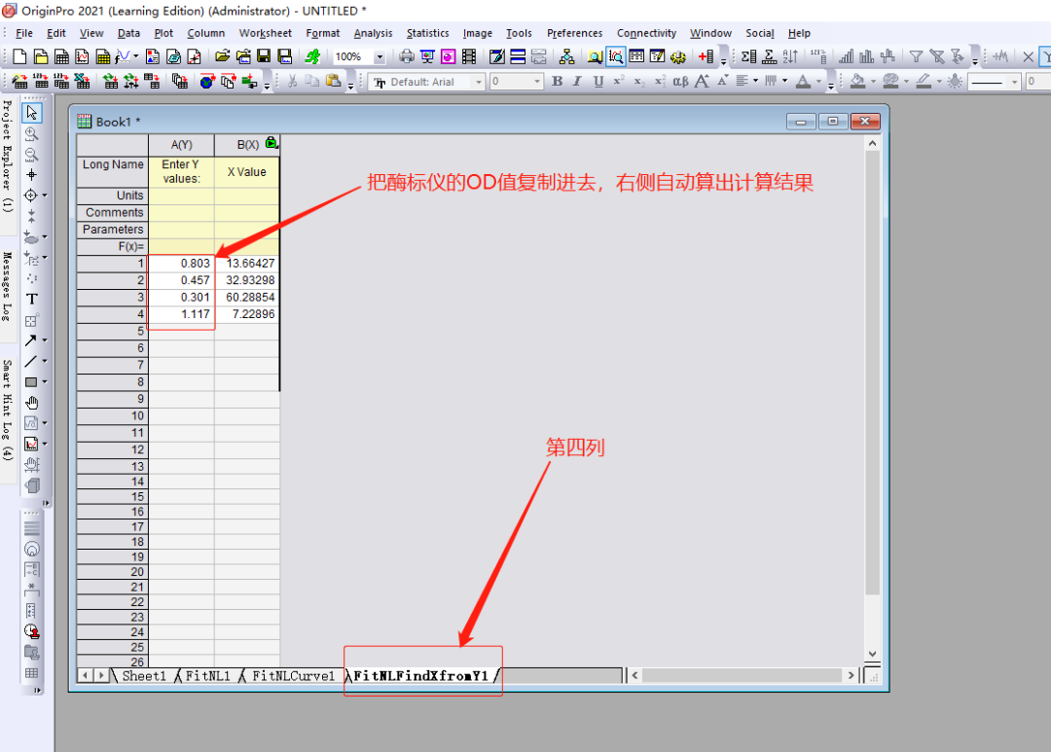Click the font color button
This screenshot has width=1051, height=752.
803,82
